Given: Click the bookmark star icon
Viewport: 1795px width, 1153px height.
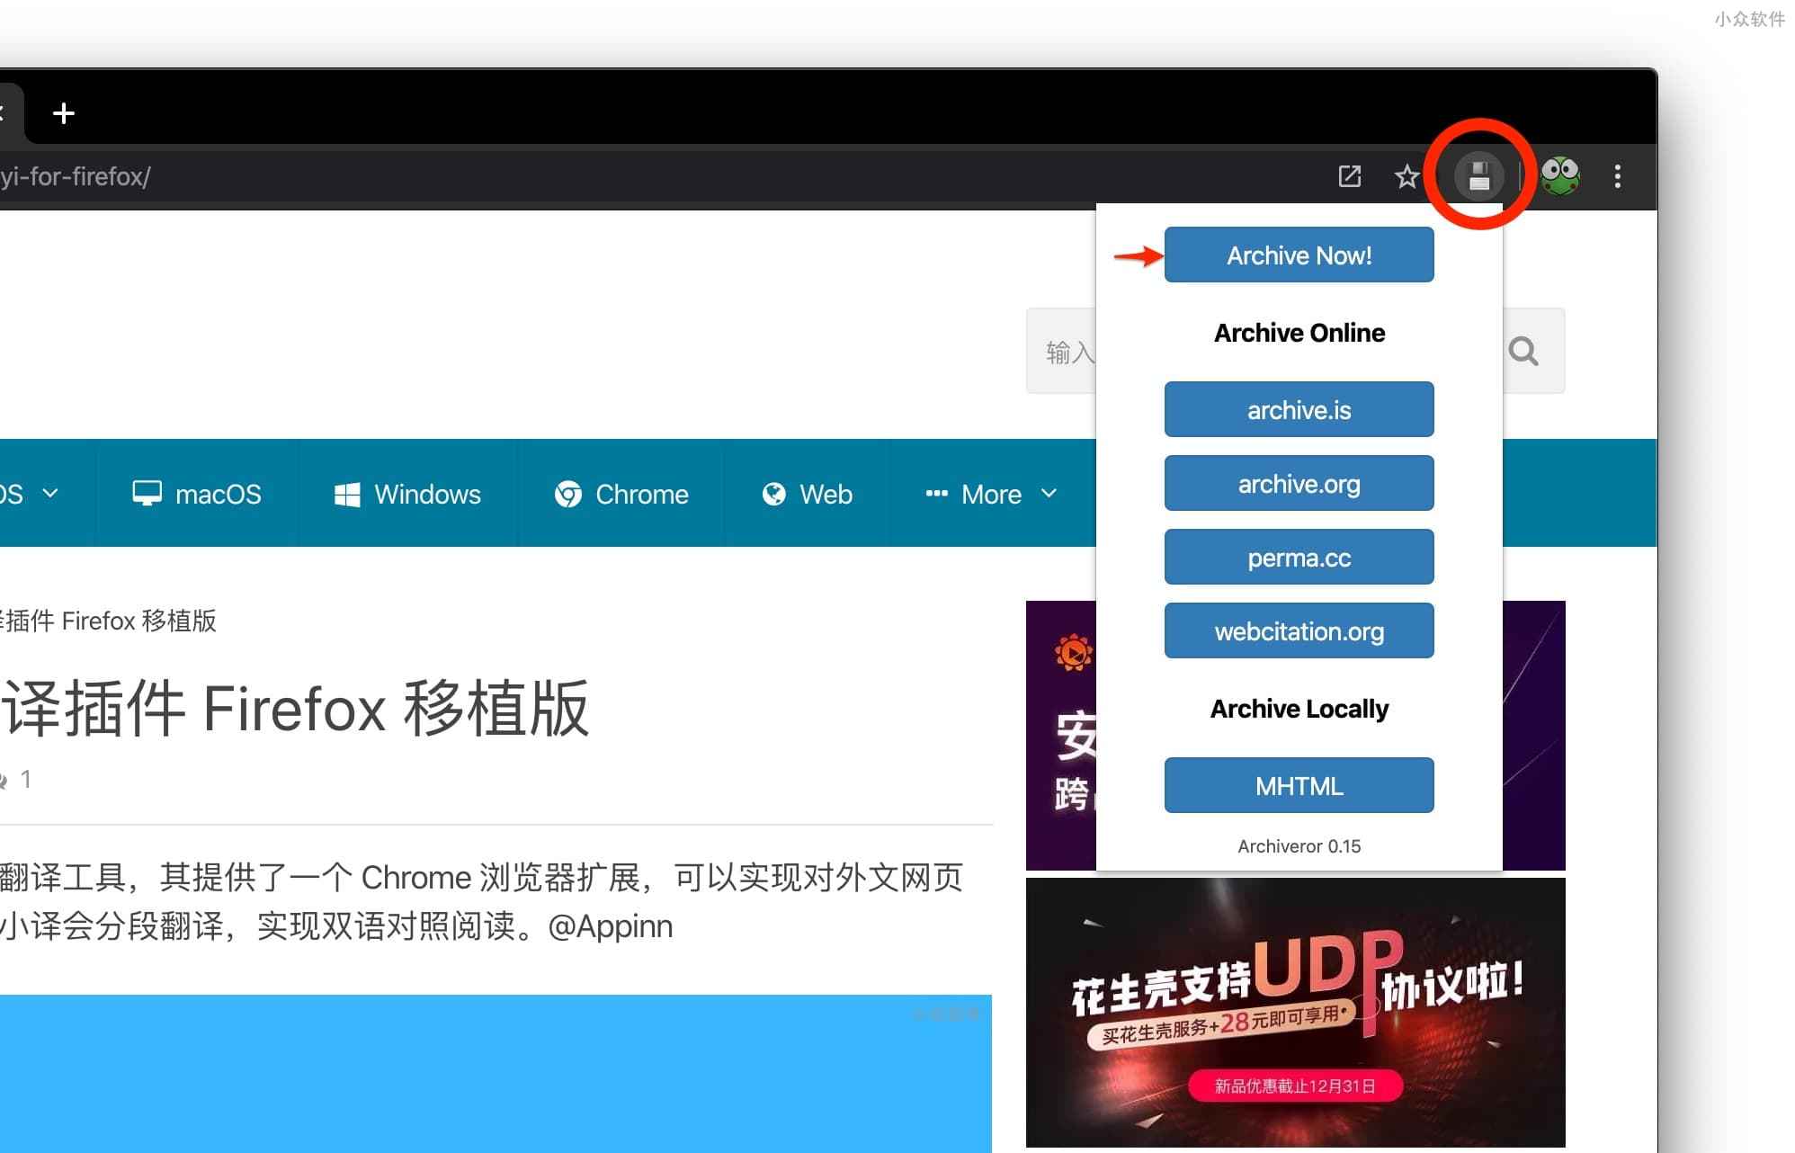Looking at the screenshot, I should click(1405, 175).
